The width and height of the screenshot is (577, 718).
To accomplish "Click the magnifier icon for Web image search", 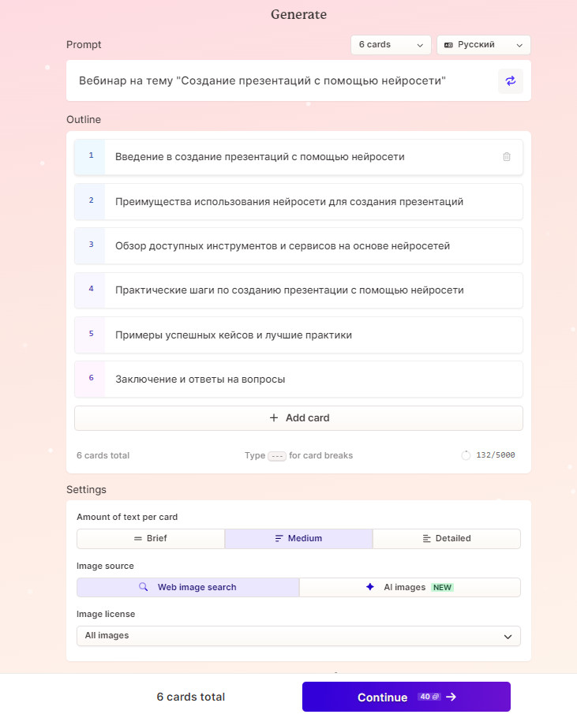I will point(144,587).
